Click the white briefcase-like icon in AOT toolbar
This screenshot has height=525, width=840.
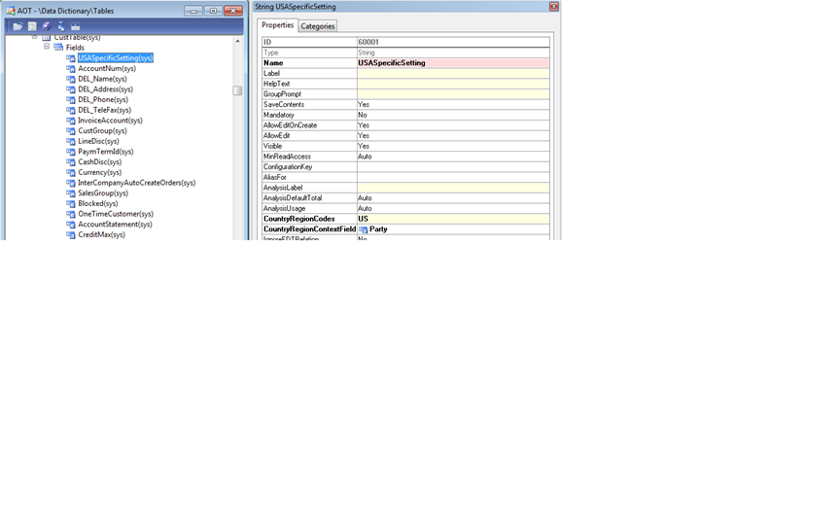click(76, 26)
